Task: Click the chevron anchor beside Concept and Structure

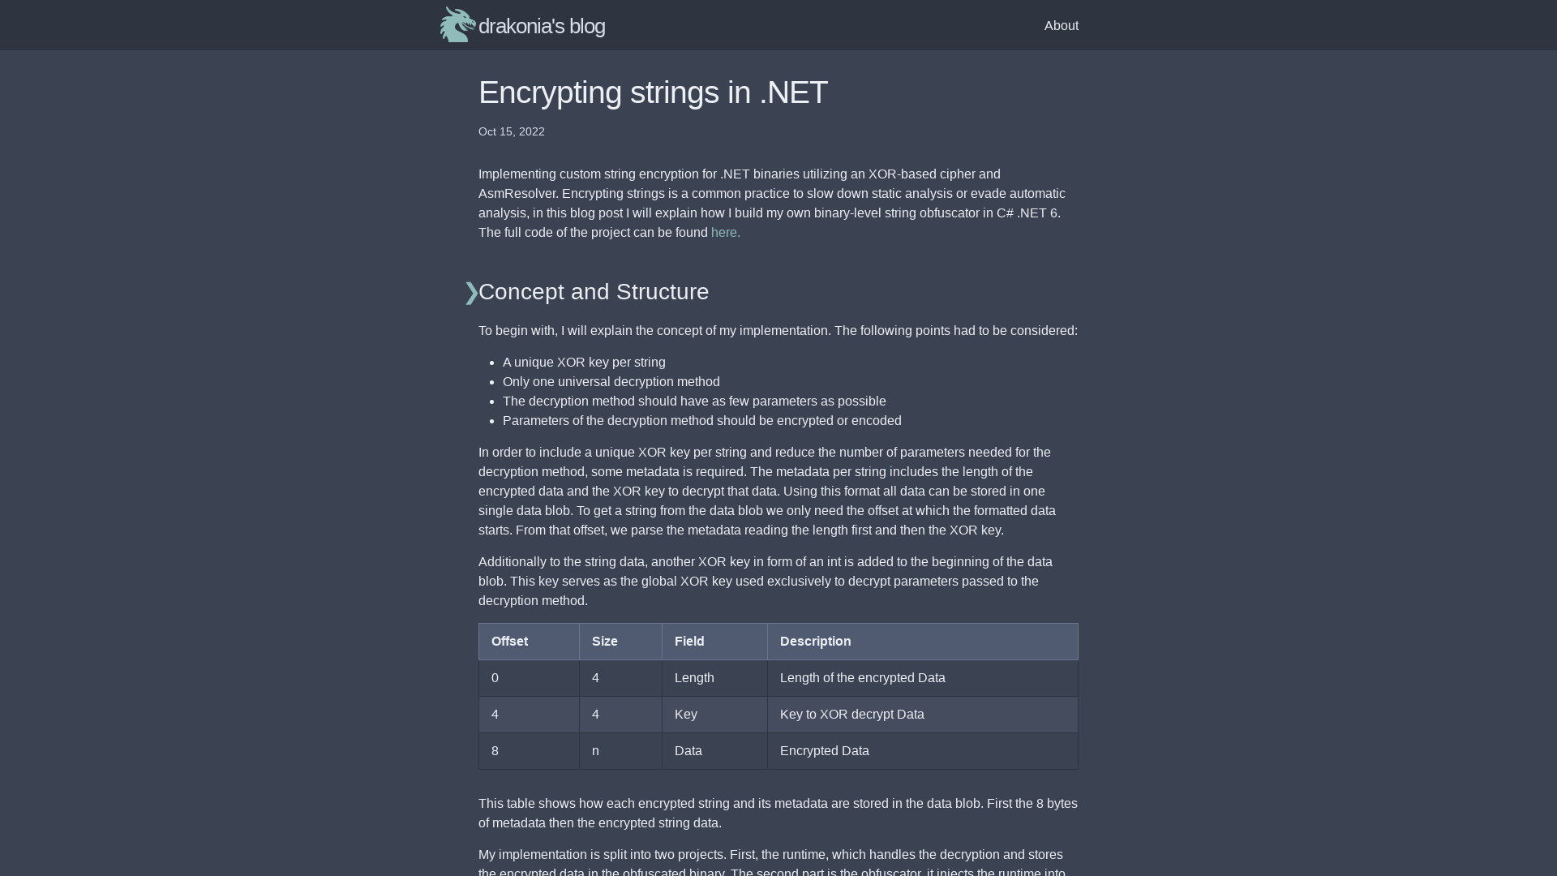Action: pos(470,293)
